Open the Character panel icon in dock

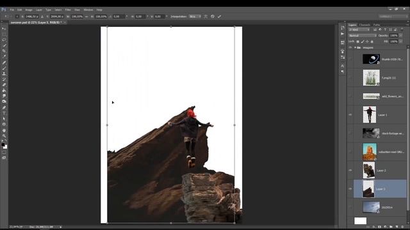[x=342, y=66]
